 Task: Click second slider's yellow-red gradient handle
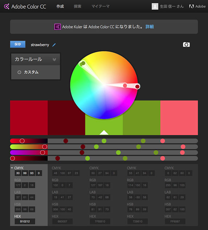click(44, 147)
